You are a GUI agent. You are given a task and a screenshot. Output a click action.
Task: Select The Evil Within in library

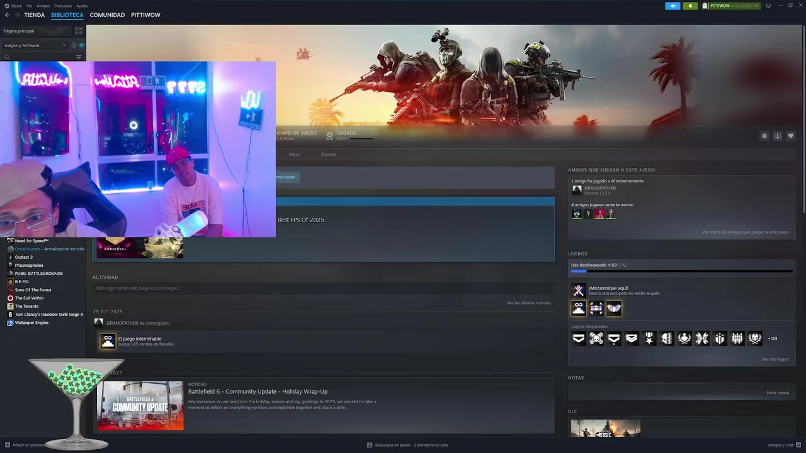(x=30, y=298)
